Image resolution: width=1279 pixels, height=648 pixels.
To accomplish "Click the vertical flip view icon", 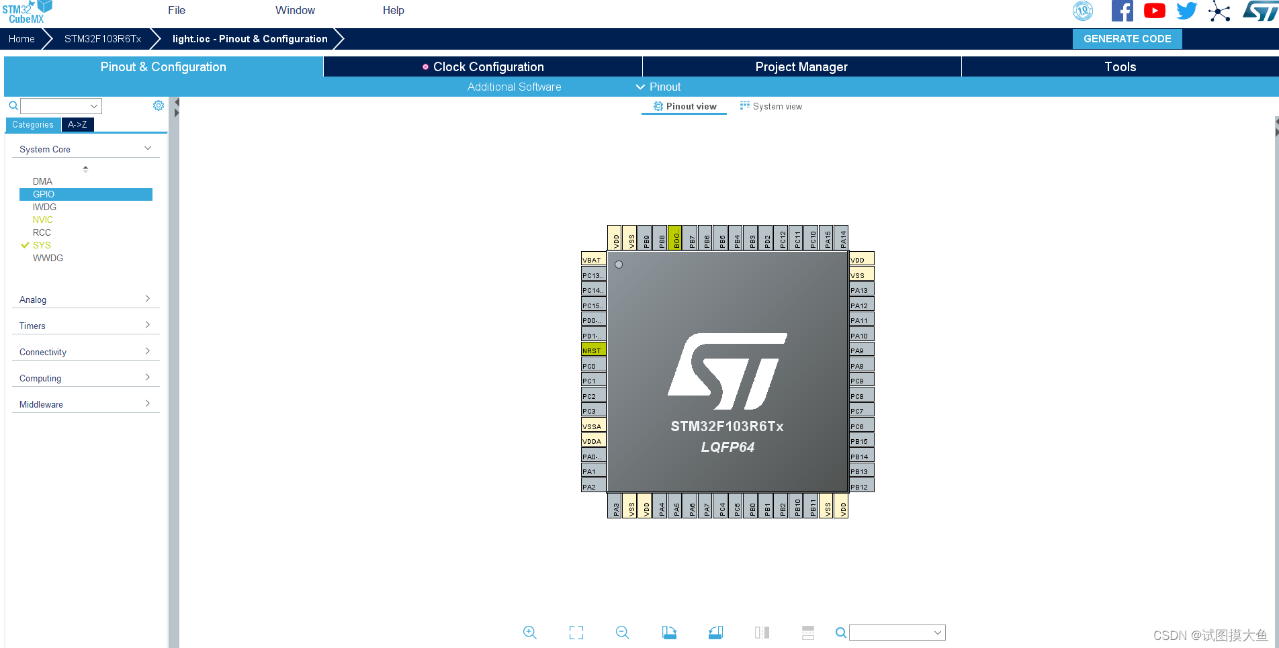I will coord(808,633).
